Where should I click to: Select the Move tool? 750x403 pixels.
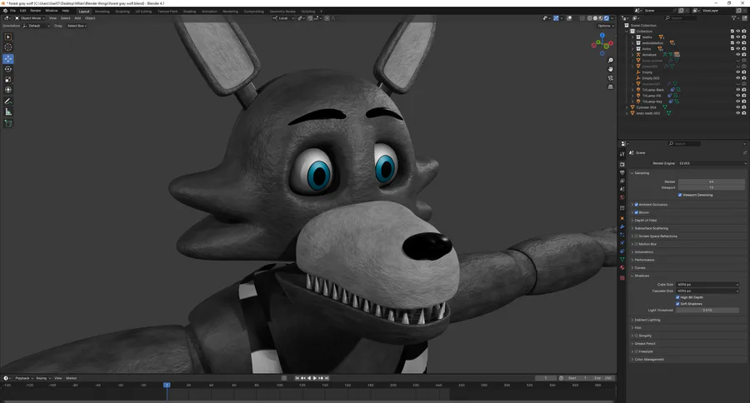tap(8, 59)
